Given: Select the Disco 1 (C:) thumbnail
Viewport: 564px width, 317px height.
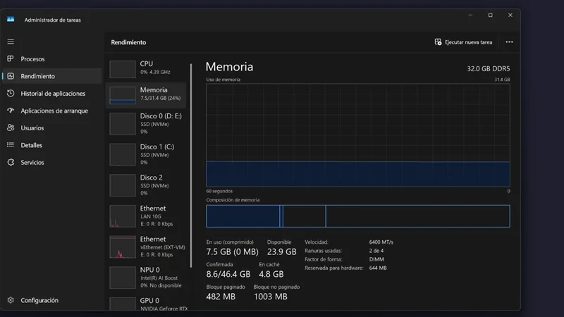Looking at the screenshot, I should 123,154.
